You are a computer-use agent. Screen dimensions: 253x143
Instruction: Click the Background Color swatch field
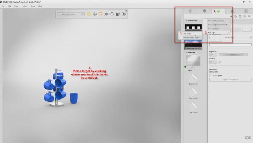coord(230,45)
